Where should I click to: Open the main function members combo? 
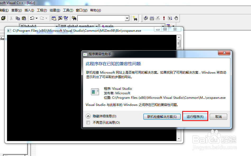tap(132, 25)
